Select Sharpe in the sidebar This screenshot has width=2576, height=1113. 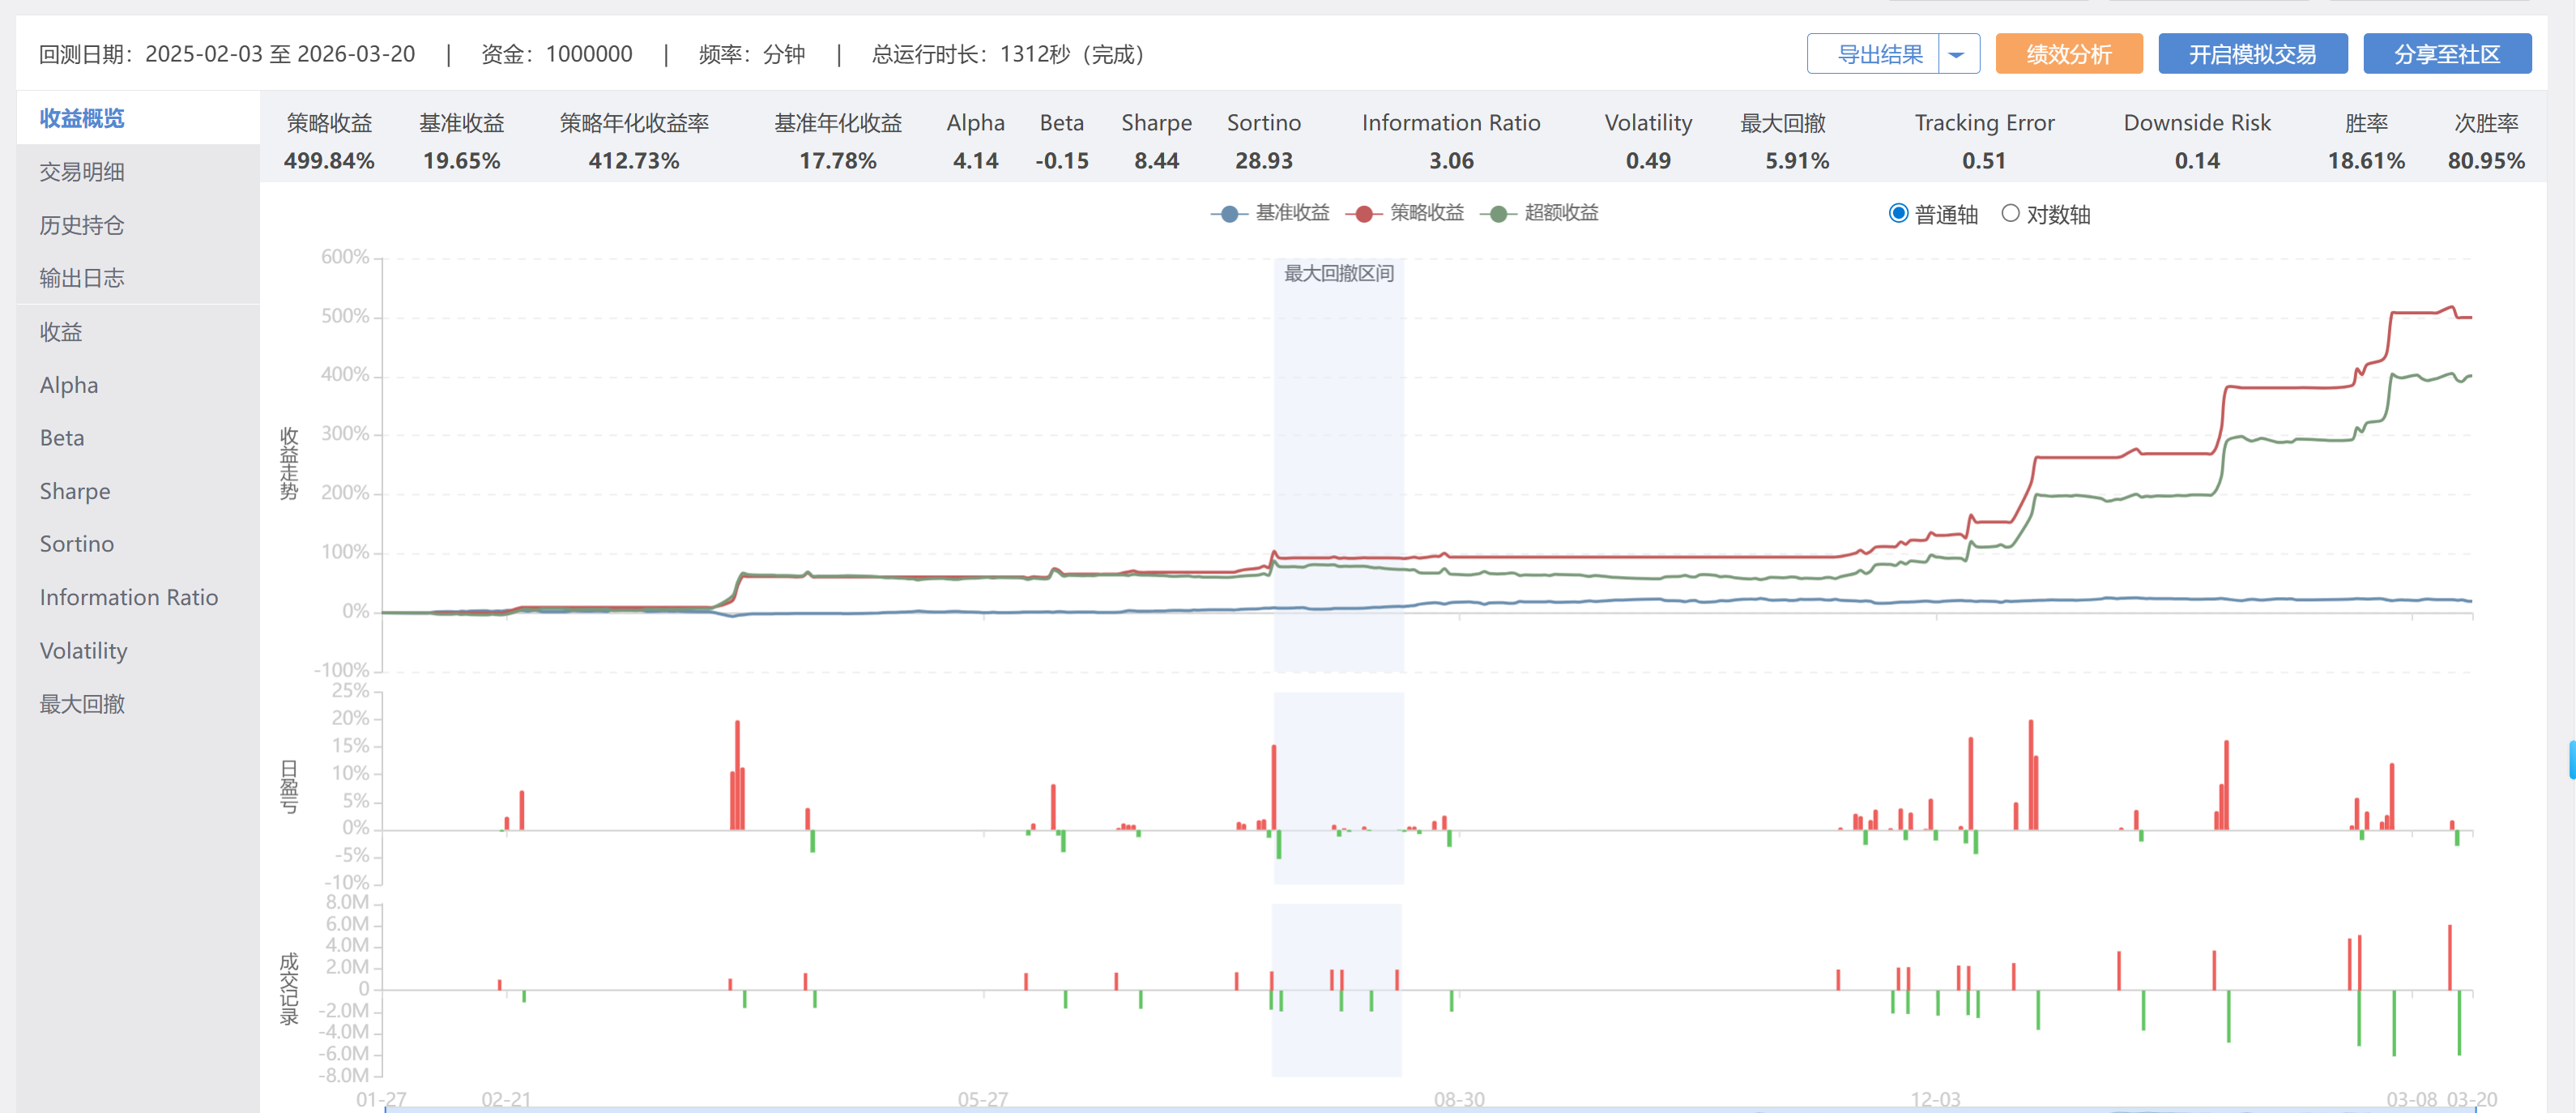point(75,491)
